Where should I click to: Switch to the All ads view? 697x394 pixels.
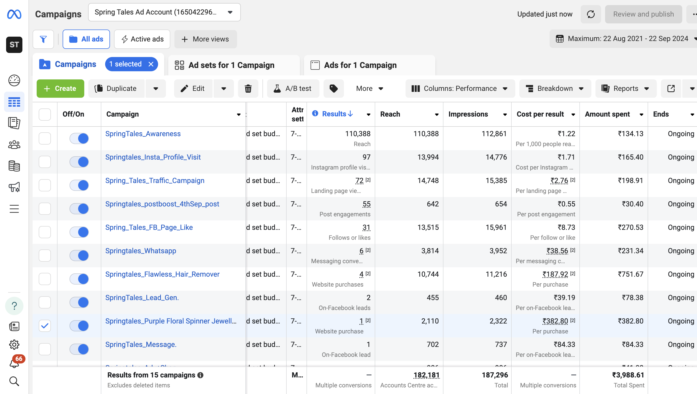86,39
